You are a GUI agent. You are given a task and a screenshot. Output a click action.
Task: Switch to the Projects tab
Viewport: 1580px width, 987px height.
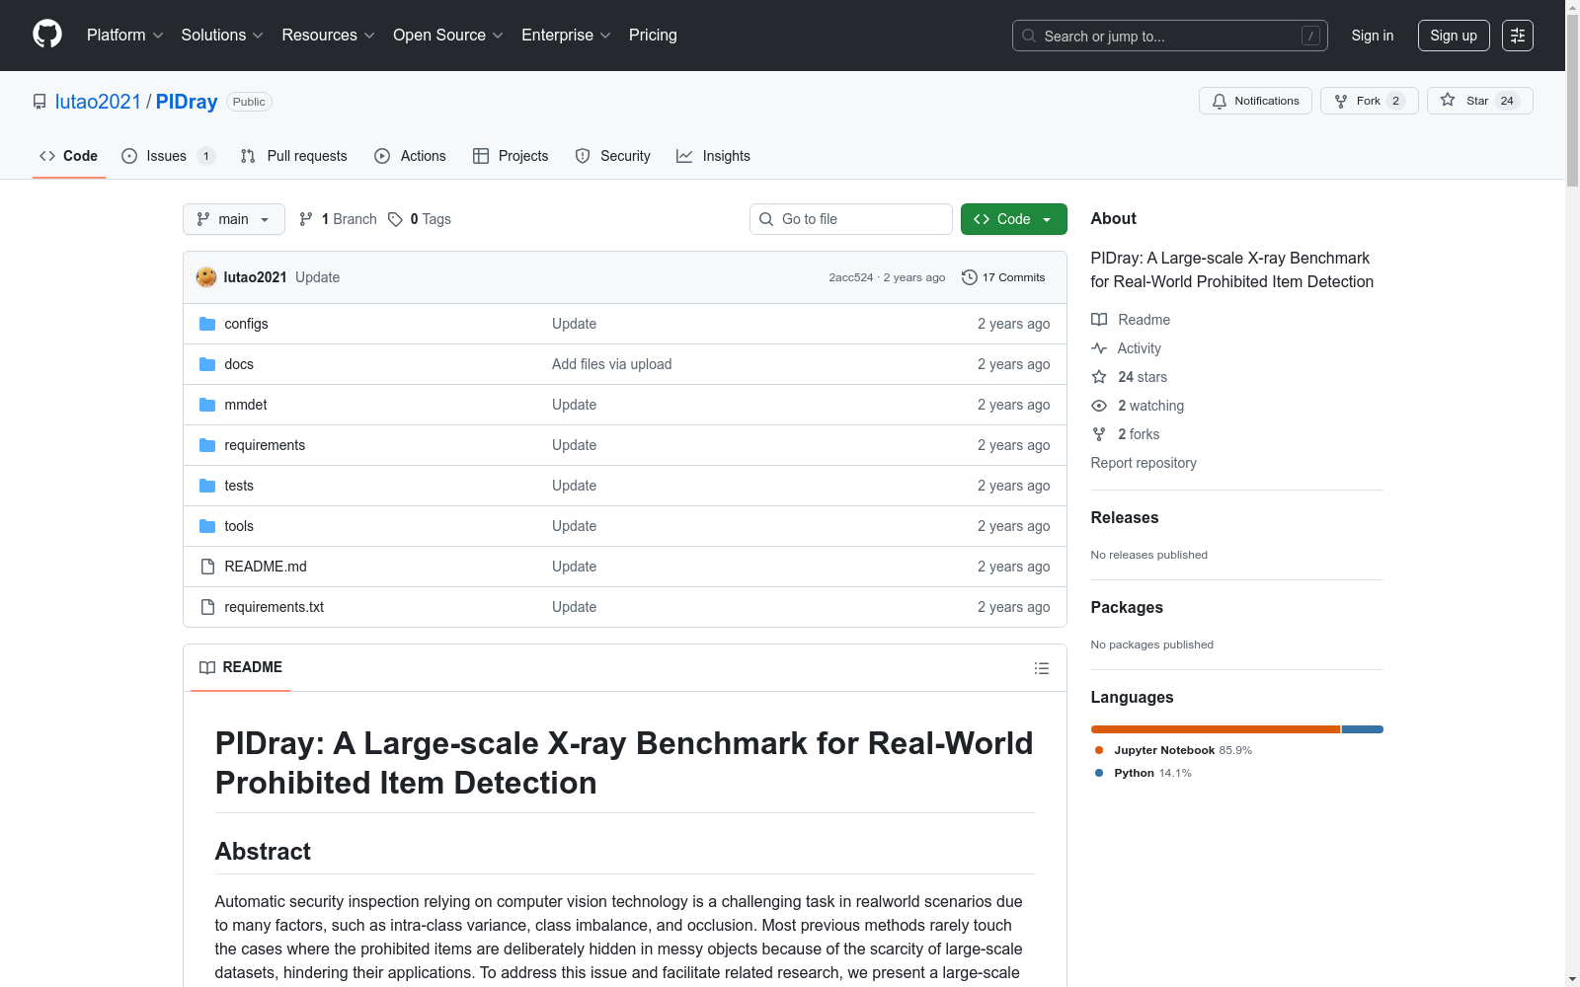(511, 156)
